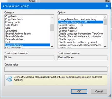The height and width of the screenshot is (99, 112).
Task: Select Change hierarchy codes immediately option
Action: click(x=81, y=19)
